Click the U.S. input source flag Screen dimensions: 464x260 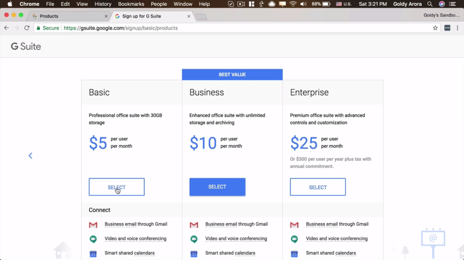coord(339,4)
